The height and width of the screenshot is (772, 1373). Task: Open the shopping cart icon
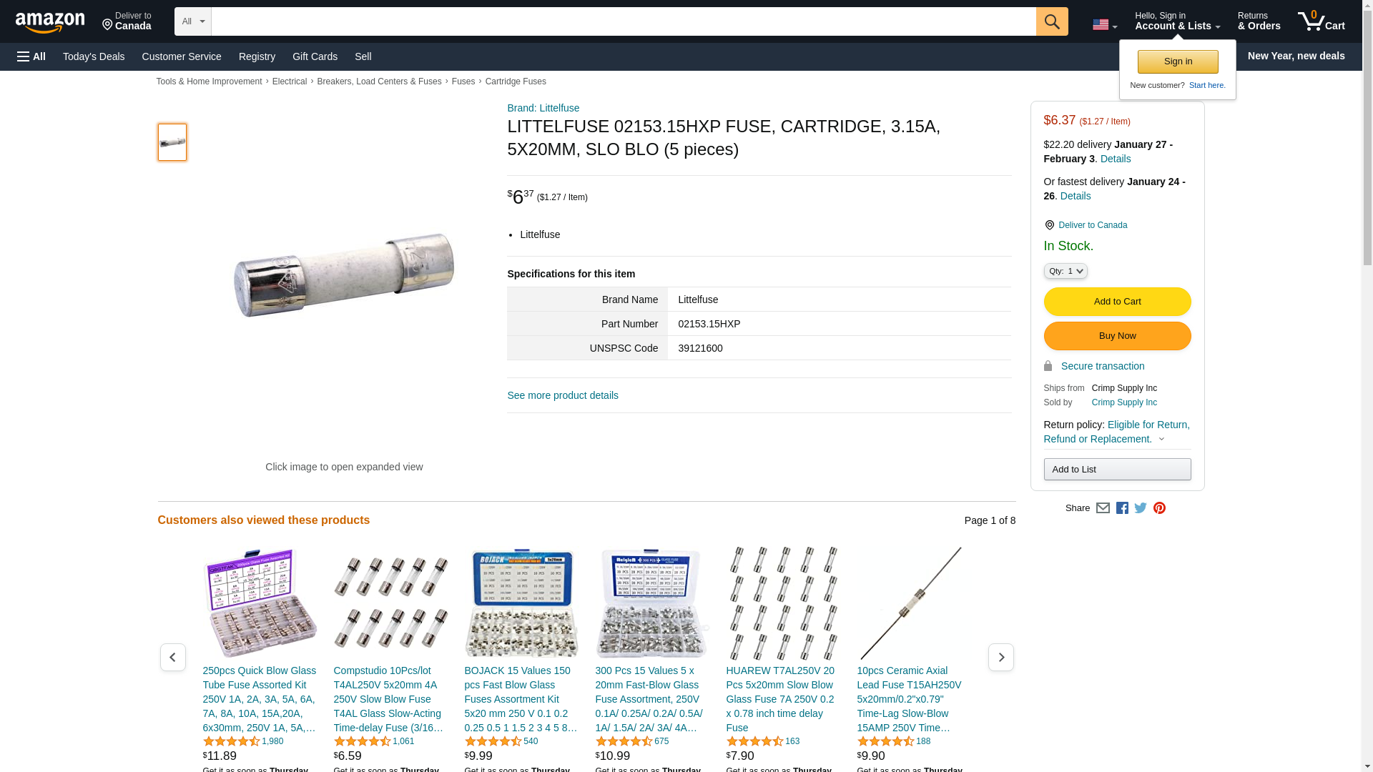tap(1321, 21)
